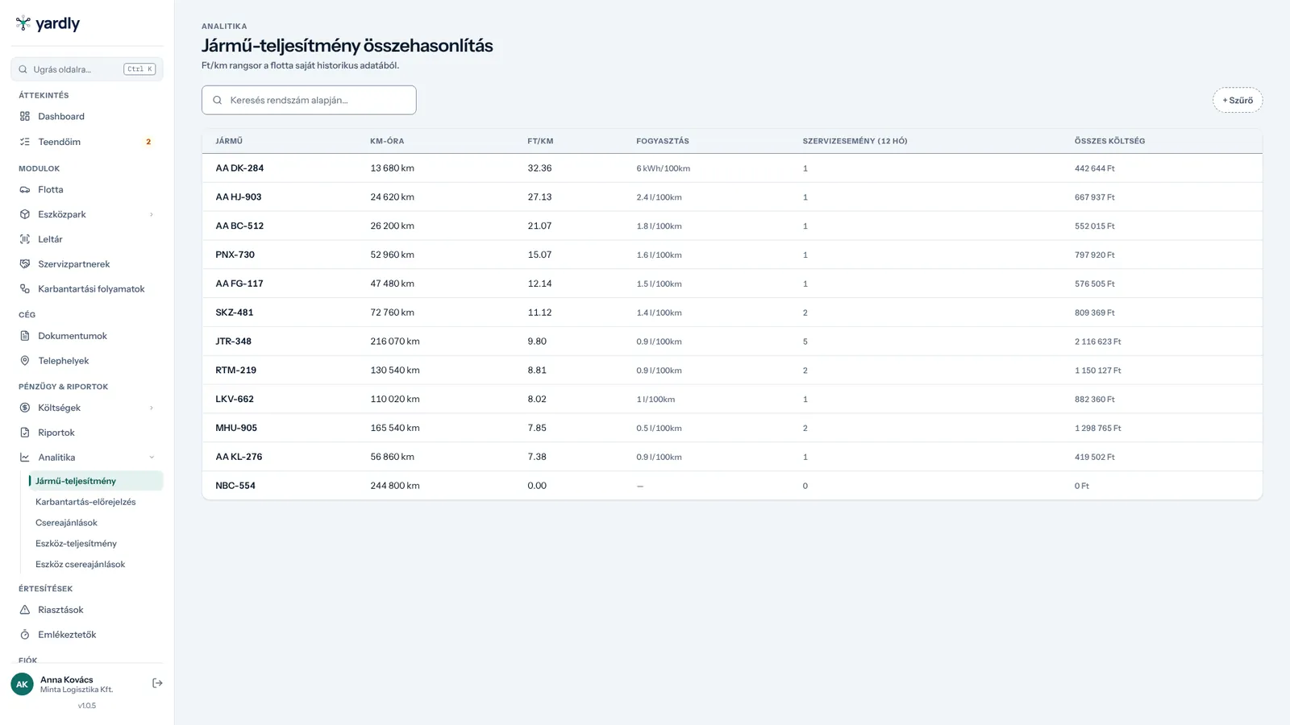Viewport: 1290px width, 725px height.
Task: Click the Ugrás oldalra quick jump field
Action: [x=87, y=69]
